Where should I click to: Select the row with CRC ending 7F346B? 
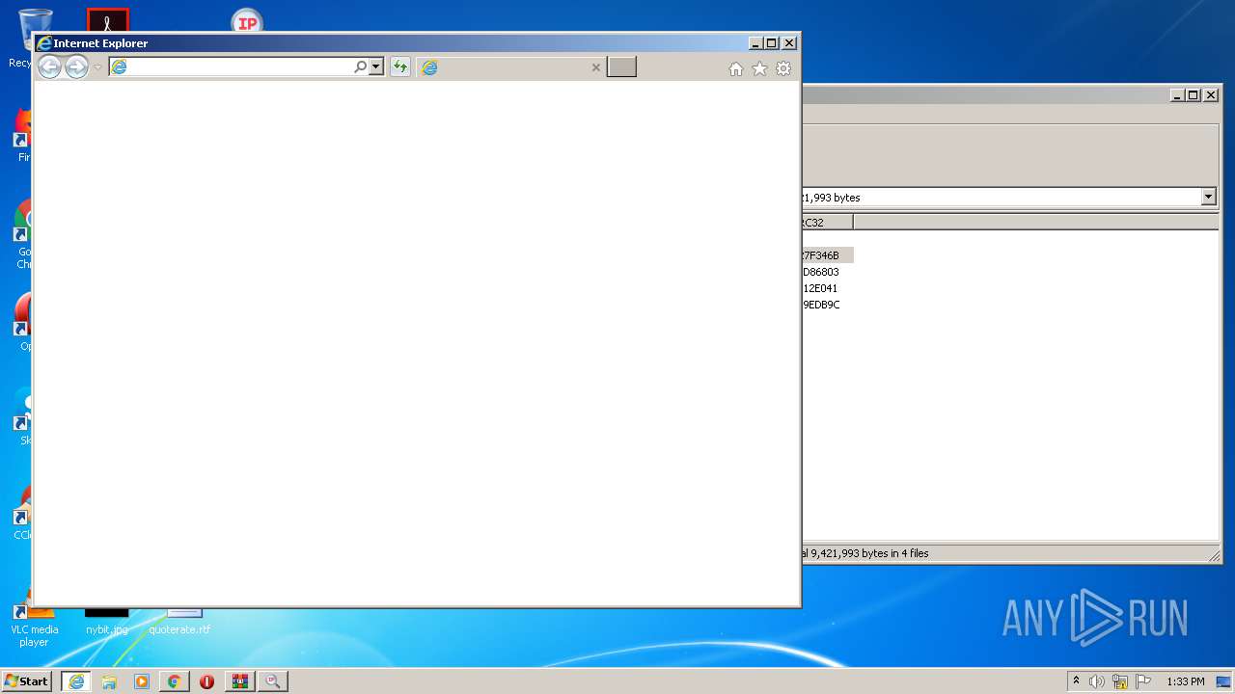(x=827, y=255)
